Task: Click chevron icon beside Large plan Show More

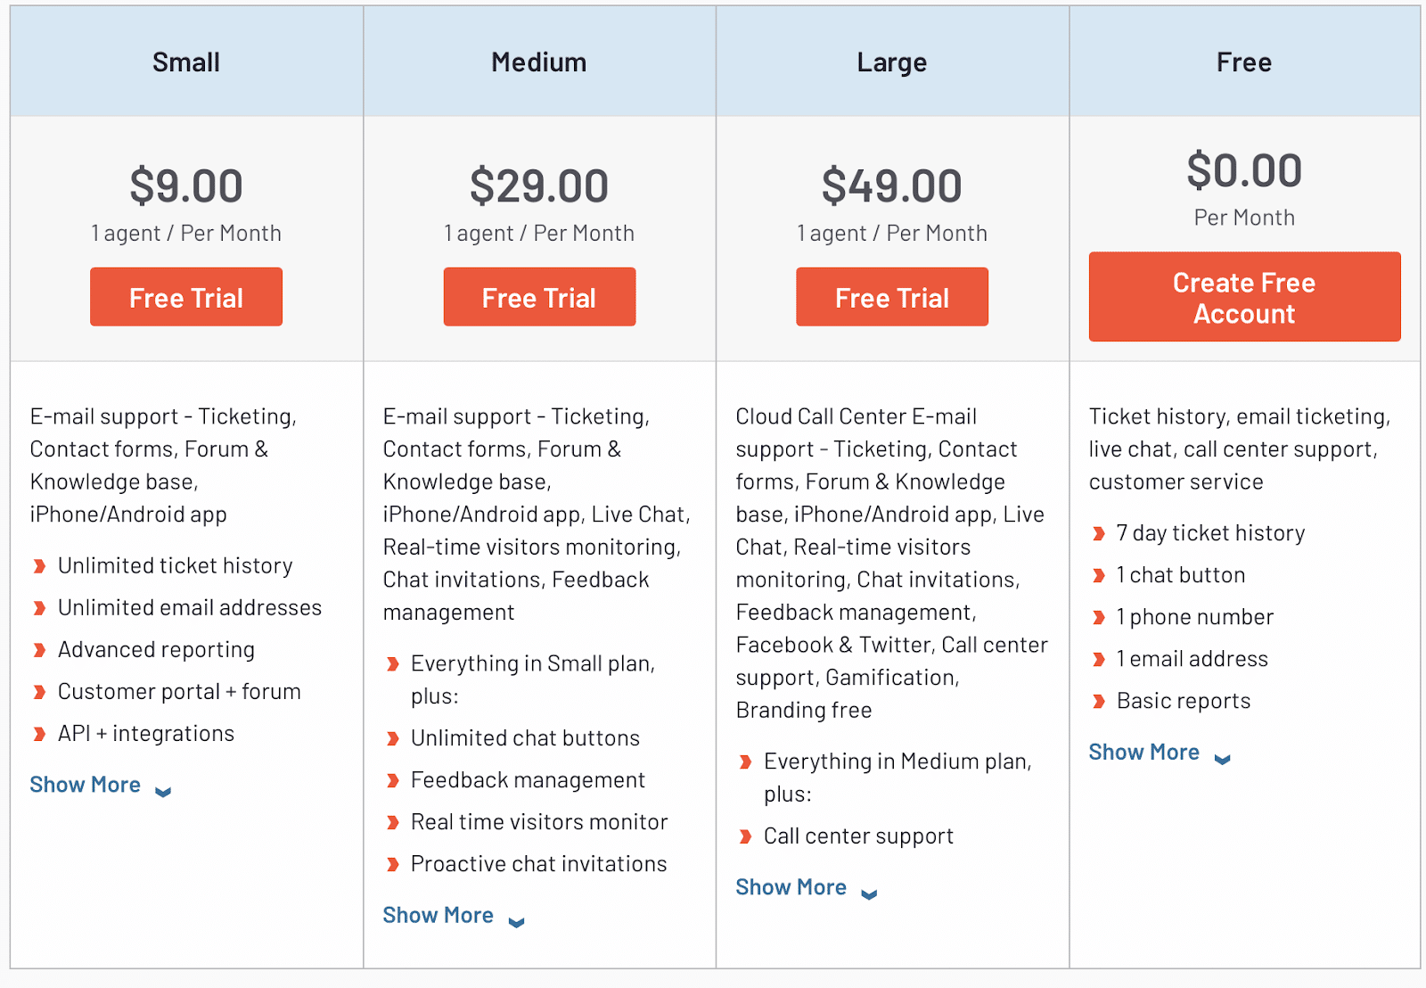Action: pos(869,893)
